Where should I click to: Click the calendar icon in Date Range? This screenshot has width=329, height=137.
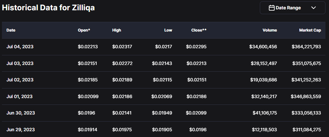click(271, 8)
